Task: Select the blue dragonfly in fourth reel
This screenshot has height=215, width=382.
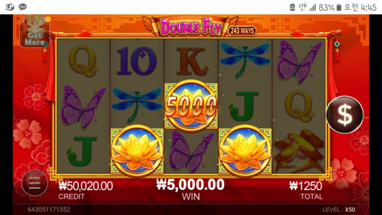Action: coord(245,59)
